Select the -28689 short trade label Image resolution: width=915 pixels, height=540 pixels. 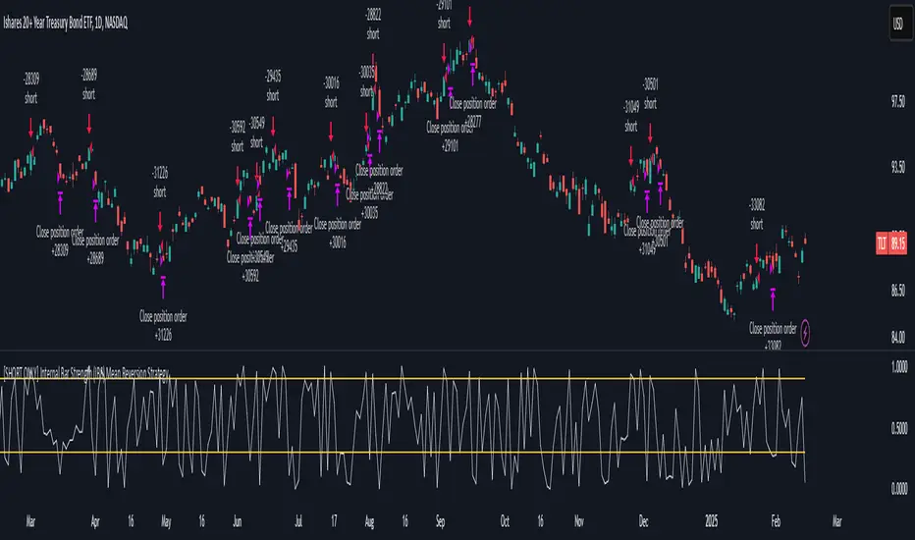pyautogui.click(x=88, y=84)
